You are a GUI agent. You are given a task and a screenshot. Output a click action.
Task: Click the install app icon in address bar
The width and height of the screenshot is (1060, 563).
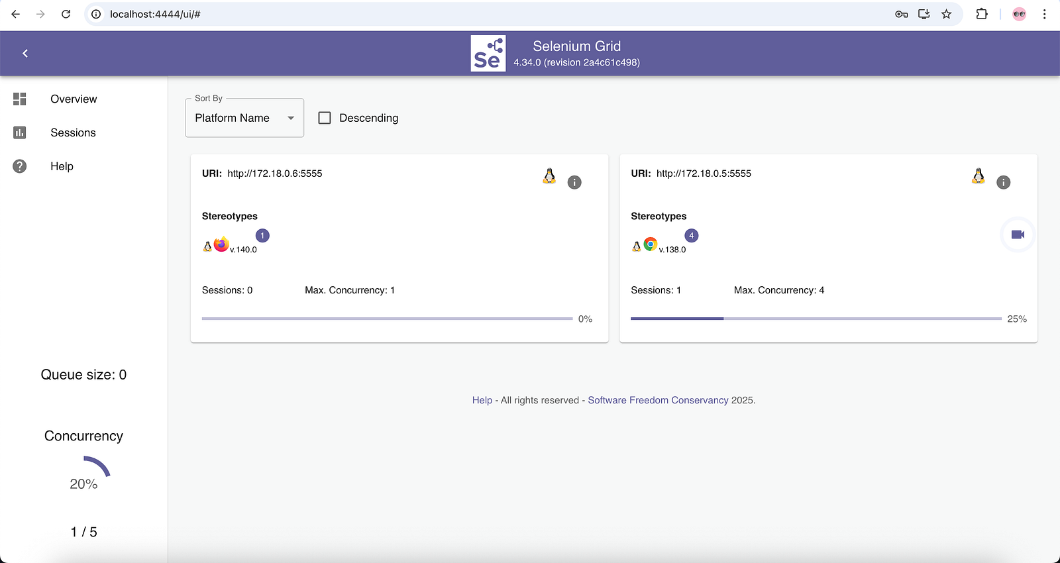924,14
